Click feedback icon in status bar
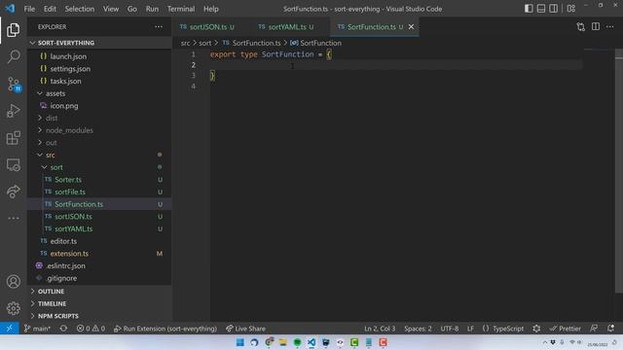623x350 pixels. point(594,329)
